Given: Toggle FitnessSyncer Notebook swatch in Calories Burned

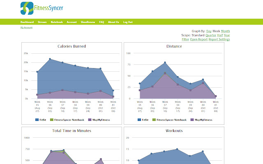Looking at the screenshot, I should click(52, 120).
